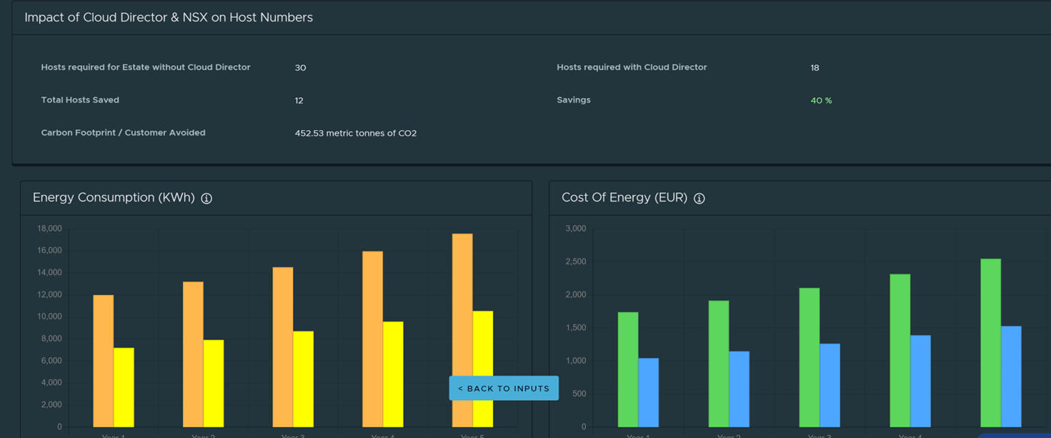
Task: Select the Year 3 orange energy bar
Action: (x=283, y=347)
